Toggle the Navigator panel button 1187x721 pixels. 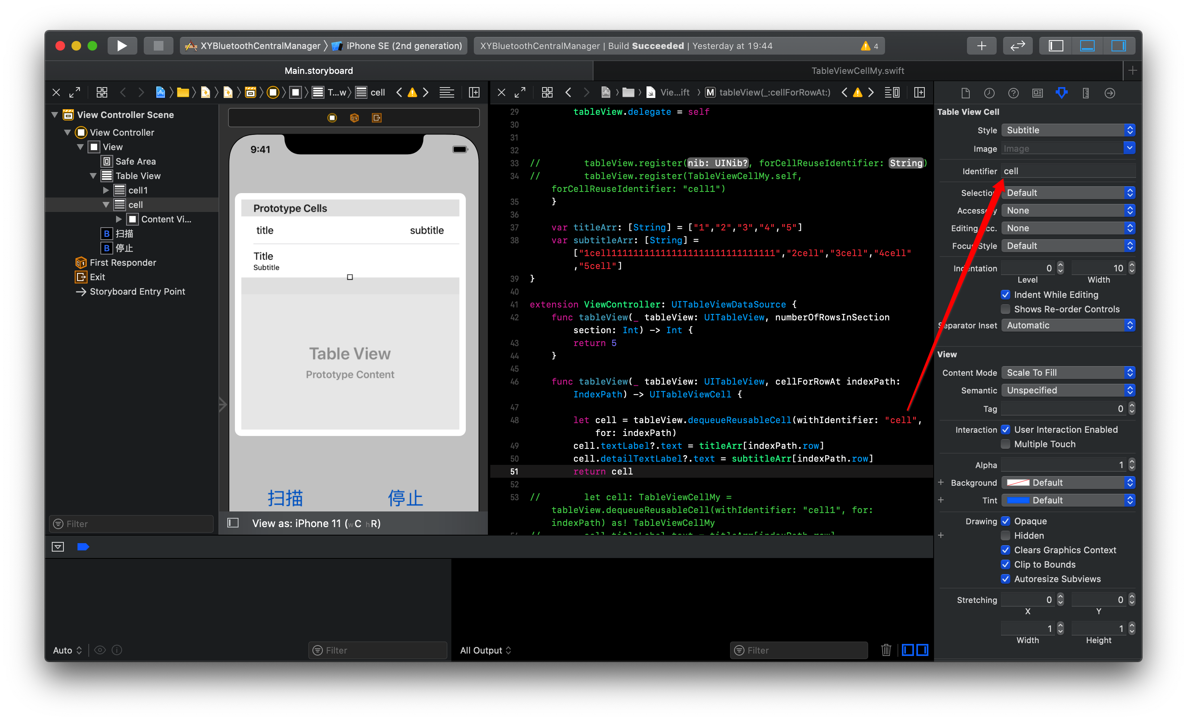click(1055, 46)
